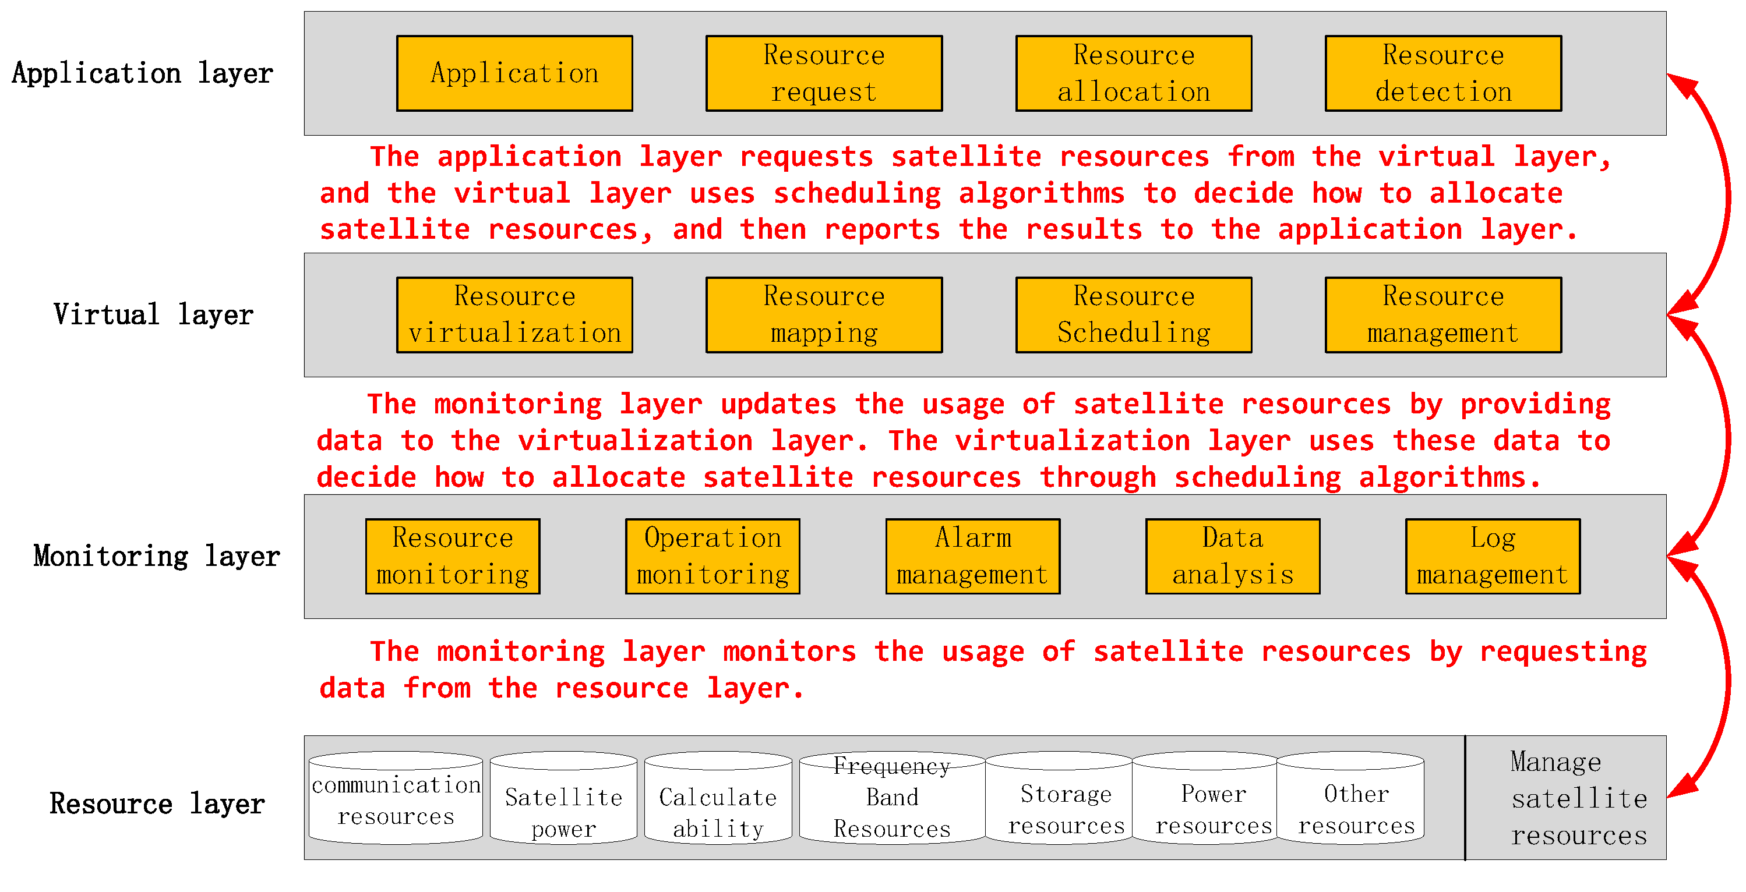Viewport: 1746px width, 892px height.
Task: Select the Resource request box
Action: click(824, 73)
